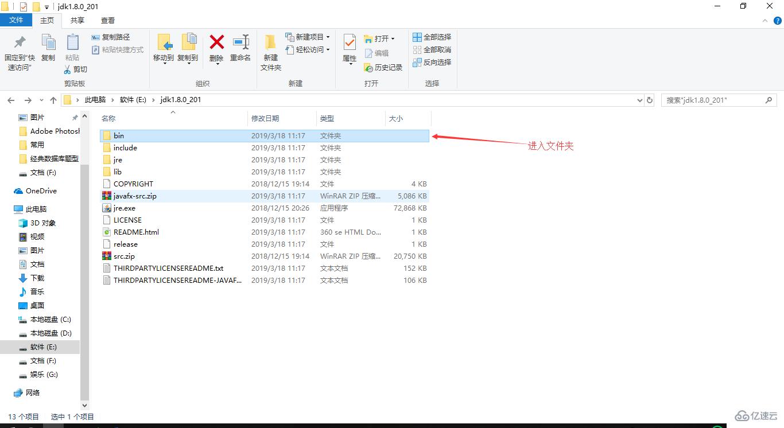Image resolution: width=784 pixels, height=428 pixels.
Task: Open OneDrive in navigation pane
Action: (x=35, y=191)
